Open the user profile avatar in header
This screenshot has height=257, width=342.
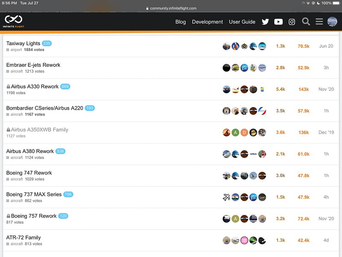point(332,22)
